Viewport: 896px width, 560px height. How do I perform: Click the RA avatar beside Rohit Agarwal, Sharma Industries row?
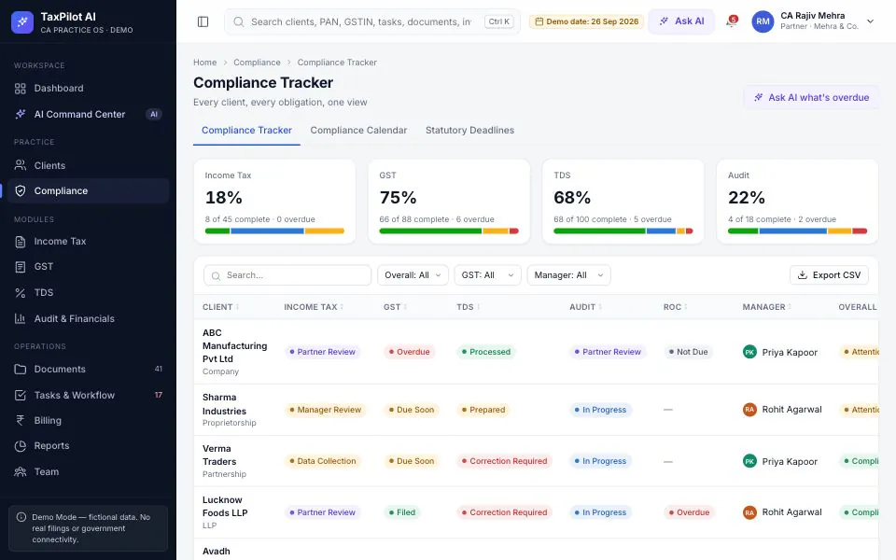(x=749, y=410)
